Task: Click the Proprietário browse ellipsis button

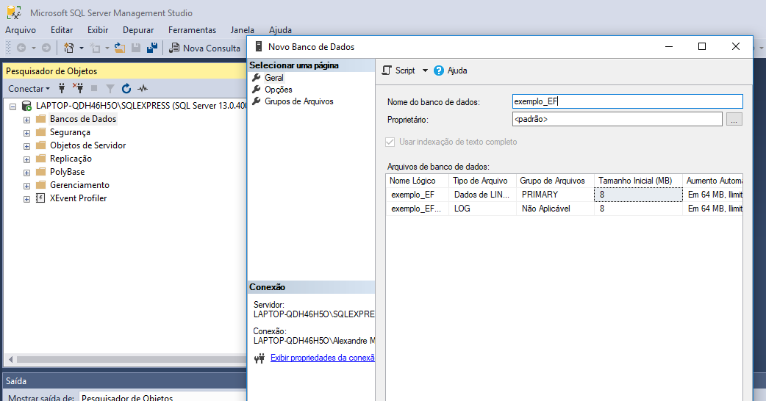Action: pyautogui.click(x=734, y=119)
